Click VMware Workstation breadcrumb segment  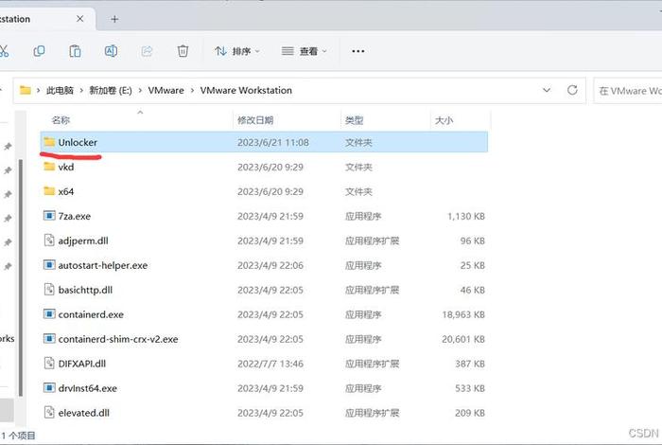(246, 91)
